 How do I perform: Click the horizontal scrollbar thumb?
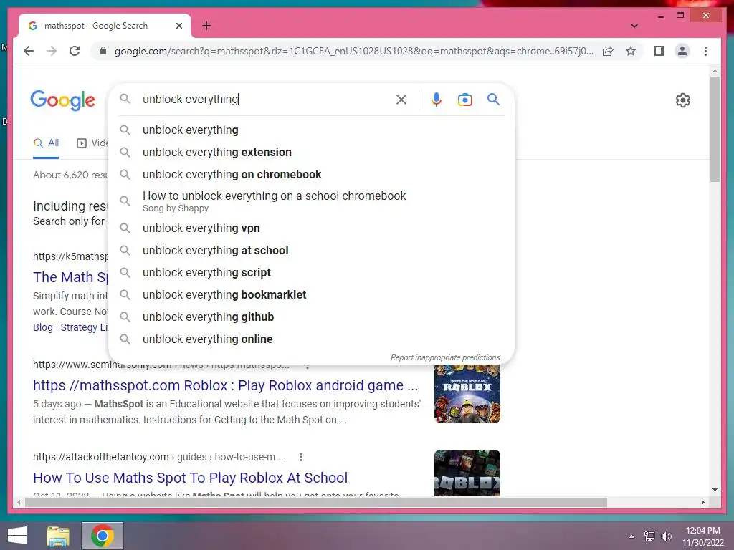point(315,502)
